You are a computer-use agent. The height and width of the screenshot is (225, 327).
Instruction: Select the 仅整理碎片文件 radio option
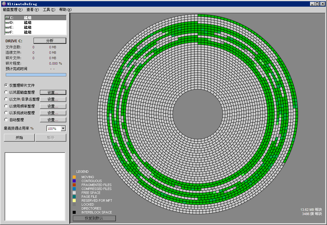pos(6,85)
